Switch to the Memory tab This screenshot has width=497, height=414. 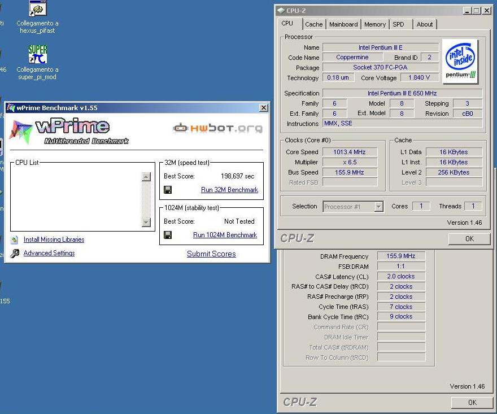(375, 24)
